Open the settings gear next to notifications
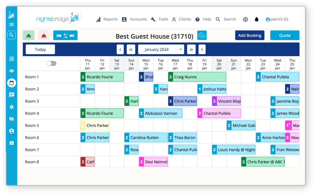The height and width of the screenshot is (194, 314). (245, 19)
